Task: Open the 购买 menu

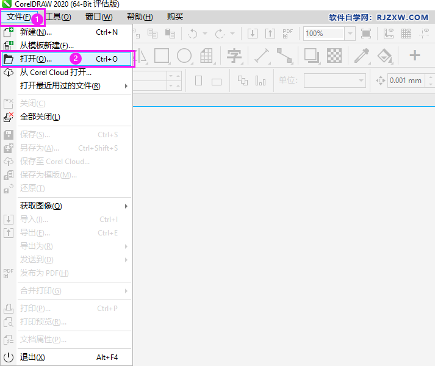Action: [175, 16]
